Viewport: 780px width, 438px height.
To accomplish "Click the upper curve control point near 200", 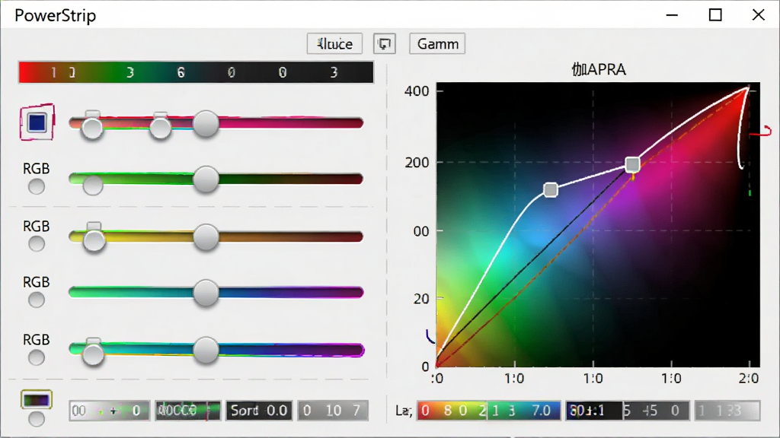I will click(x=632, y=164).
